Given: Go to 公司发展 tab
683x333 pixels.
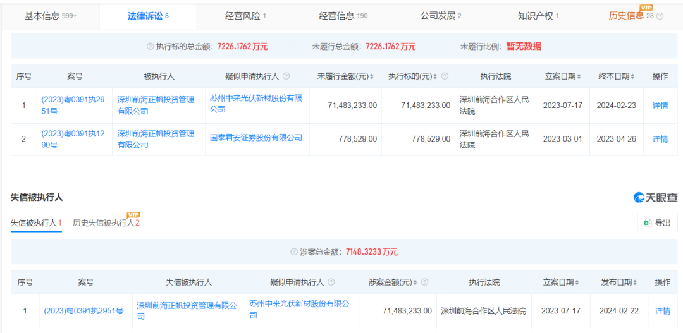Looking at the screenshot, I should click(x=441, y=16).
